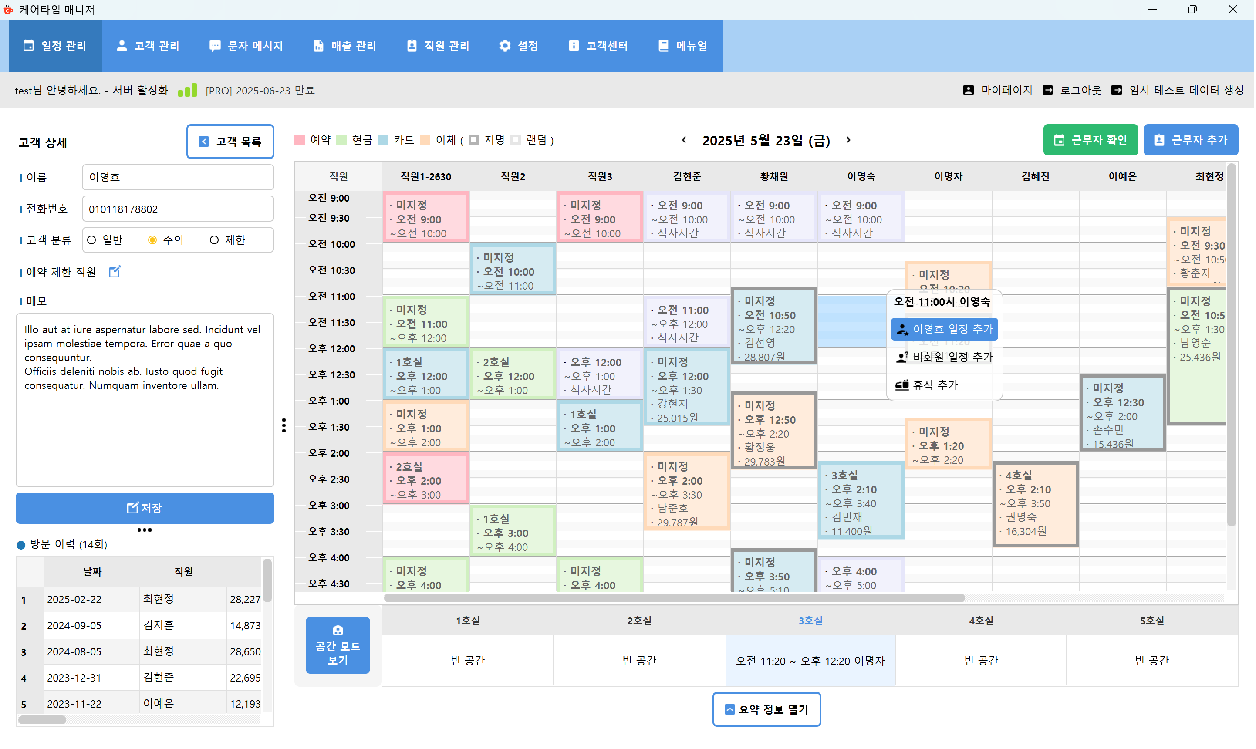Go to previous day with left arrow

[684, 140]
